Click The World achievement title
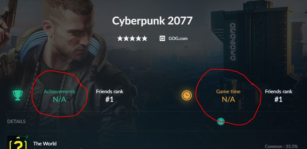The height and width of the screenshot is (149, 307). coord(45,144)
